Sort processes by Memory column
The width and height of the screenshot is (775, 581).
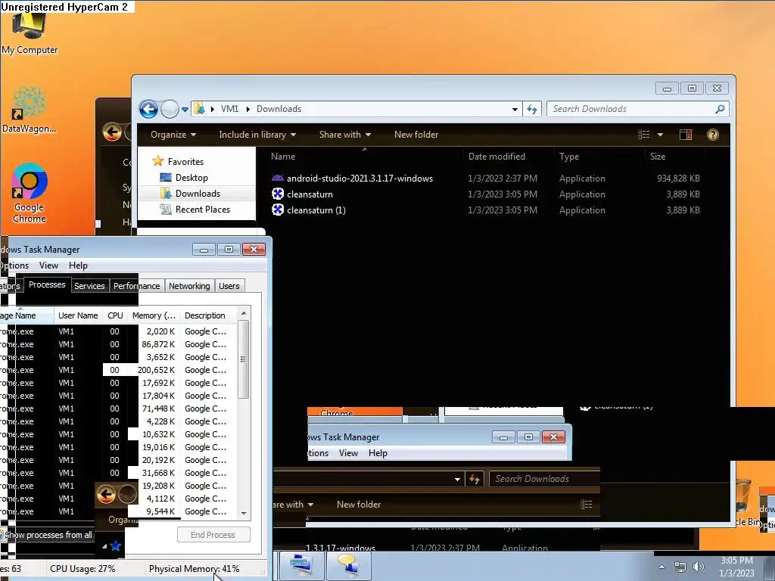coord(154,315)
